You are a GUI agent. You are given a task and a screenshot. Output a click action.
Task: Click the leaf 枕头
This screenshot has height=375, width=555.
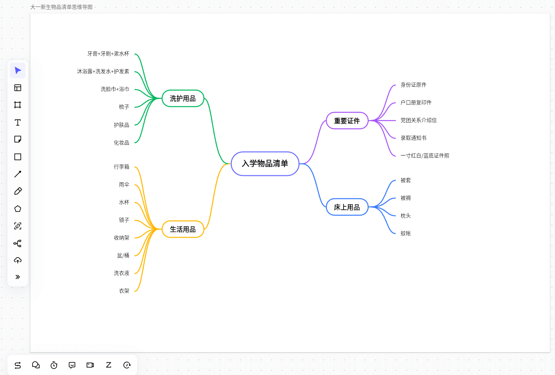click(x=406, y=216)
